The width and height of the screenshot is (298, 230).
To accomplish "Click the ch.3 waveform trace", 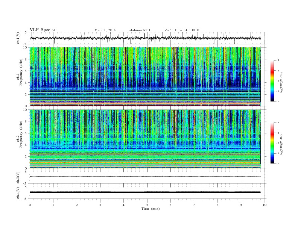I will [x=145, y=177].
